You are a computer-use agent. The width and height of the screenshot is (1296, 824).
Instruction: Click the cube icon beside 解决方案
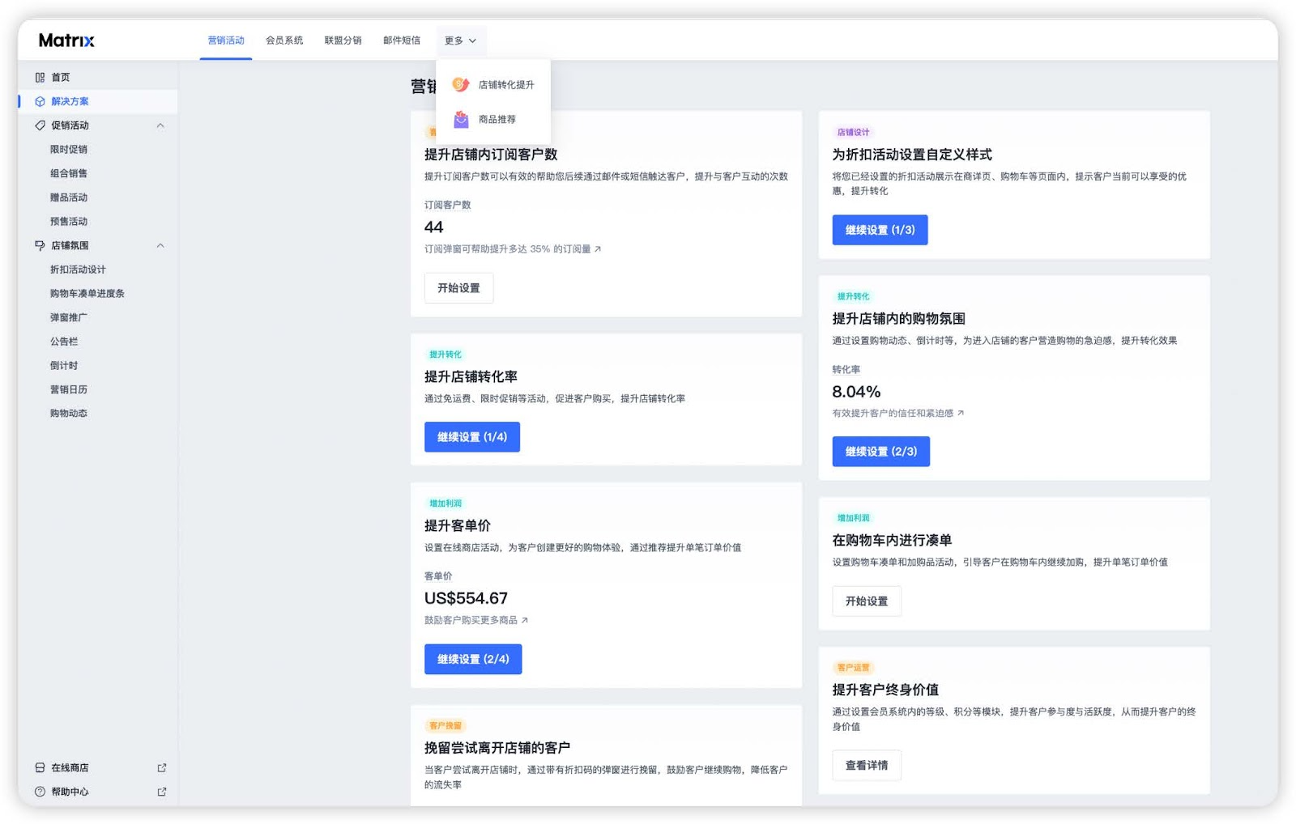coord(40,102)
